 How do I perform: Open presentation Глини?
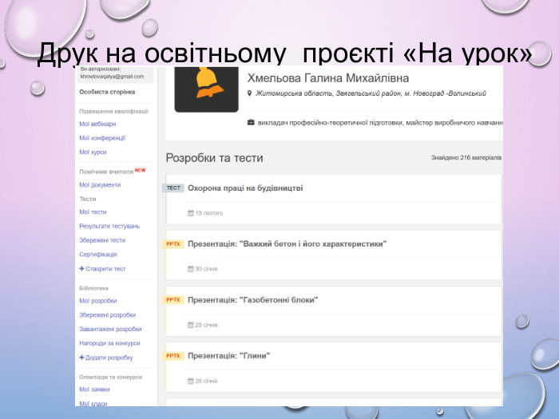[229, 356]
